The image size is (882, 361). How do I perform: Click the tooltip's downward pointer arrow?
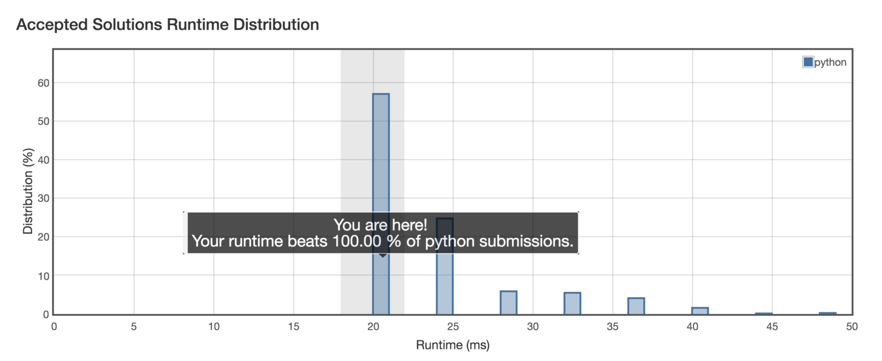383,256
